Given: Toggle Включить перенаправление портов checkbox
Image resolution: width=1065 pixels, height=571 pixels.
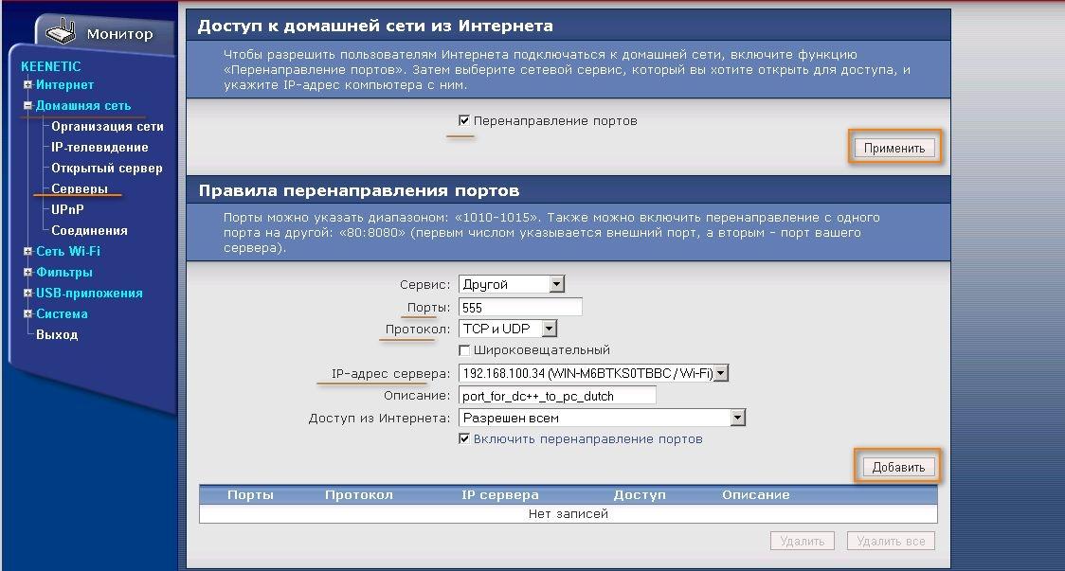Looking at the screenshot, I should point(464,438).
